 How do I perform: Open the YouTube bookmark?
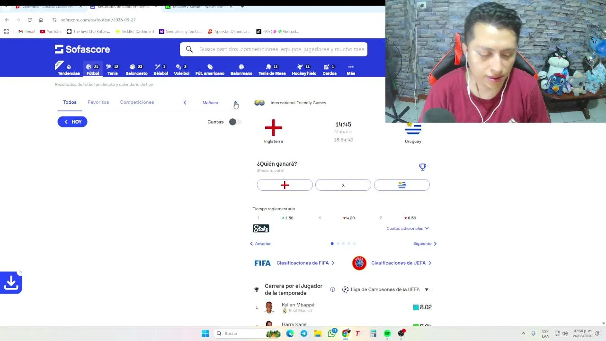tap(51, 32)
